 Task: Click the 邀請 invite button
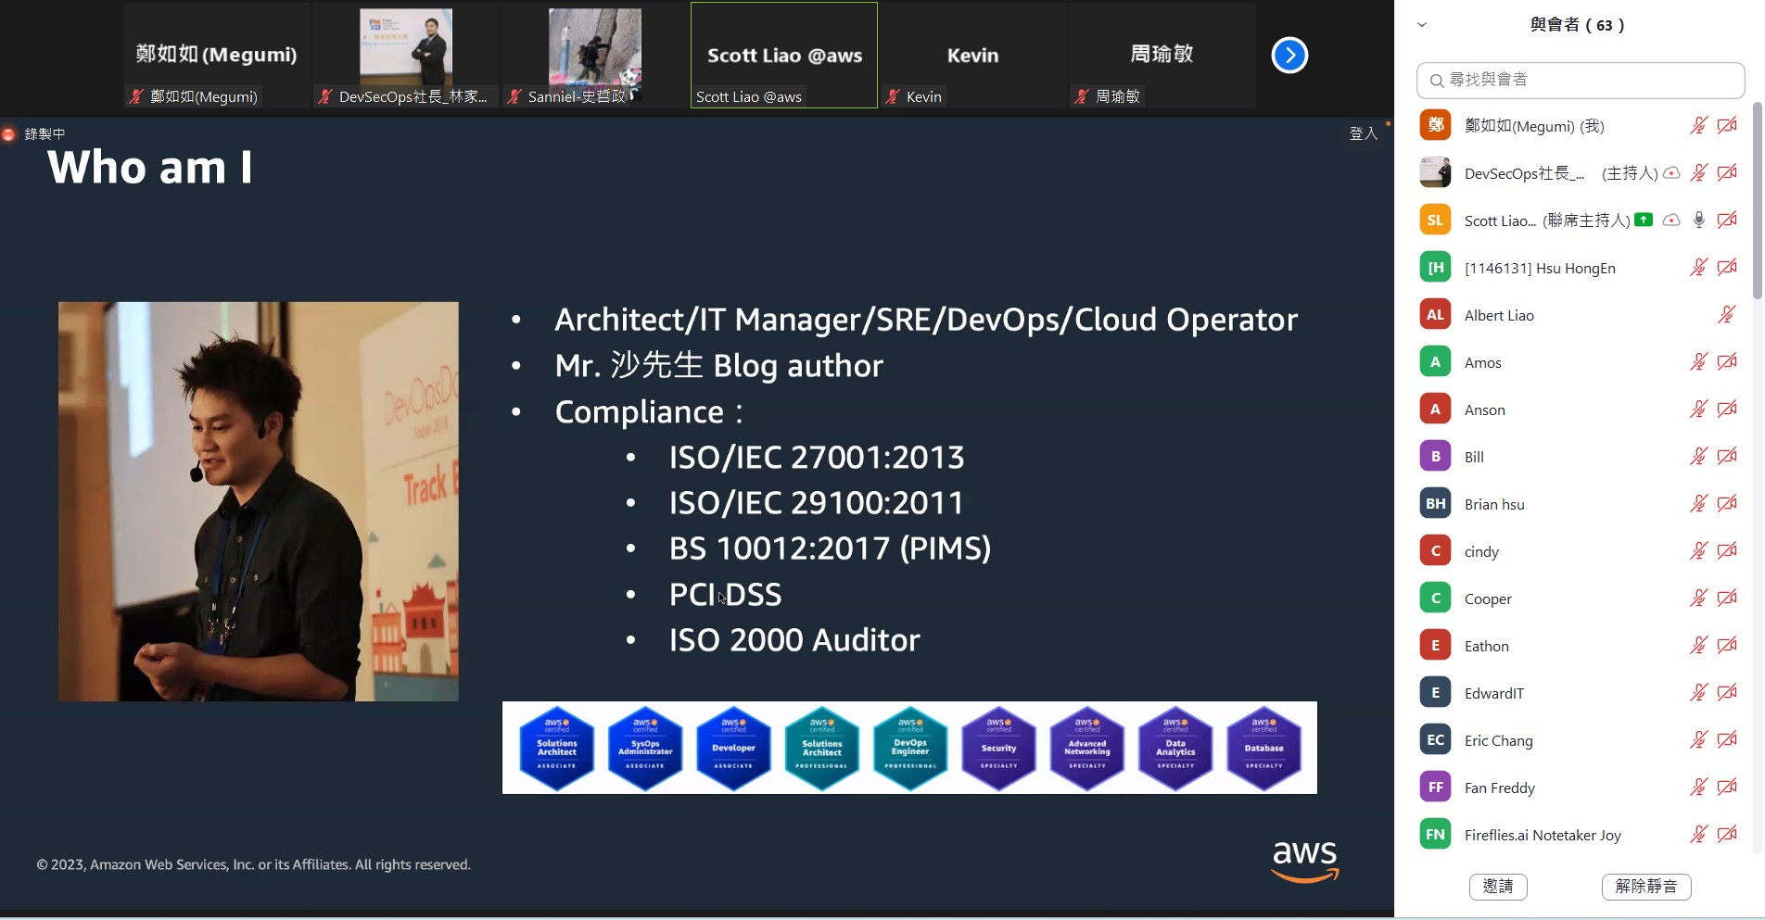click(x=1497, y=887)
